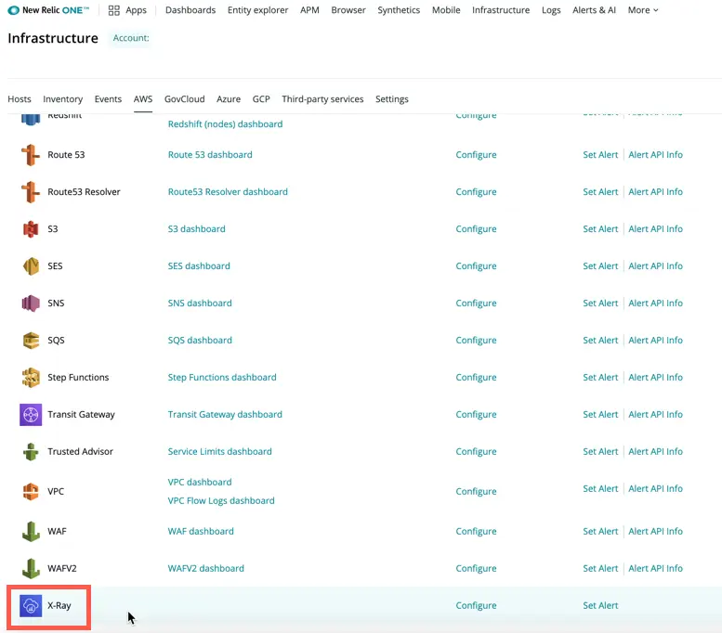The image size is (722, 633).
Task: Click the S3 bucket icon
Action: [31, 229]
